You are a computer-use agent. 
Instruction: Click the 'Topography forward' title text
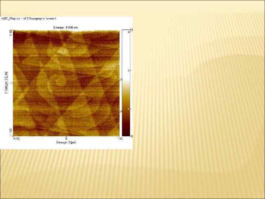tap(42, 18)
